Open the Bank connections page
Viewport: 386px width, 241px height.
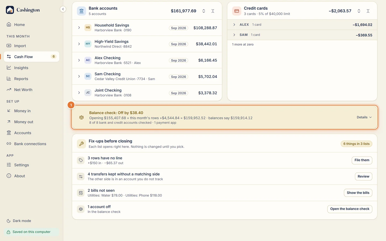pyautogui.click(x=31, y=144)
